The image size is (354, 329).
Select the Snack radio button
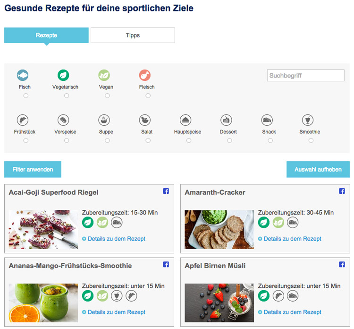coord(270,141)
